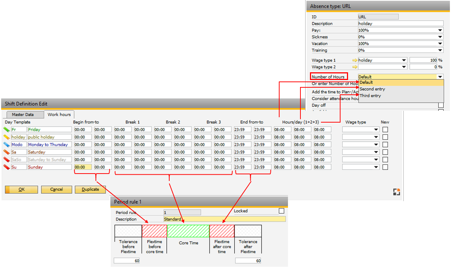The image size is (451, 269).
Task: Check the Day off checkbox
Action: click(441, 105)
